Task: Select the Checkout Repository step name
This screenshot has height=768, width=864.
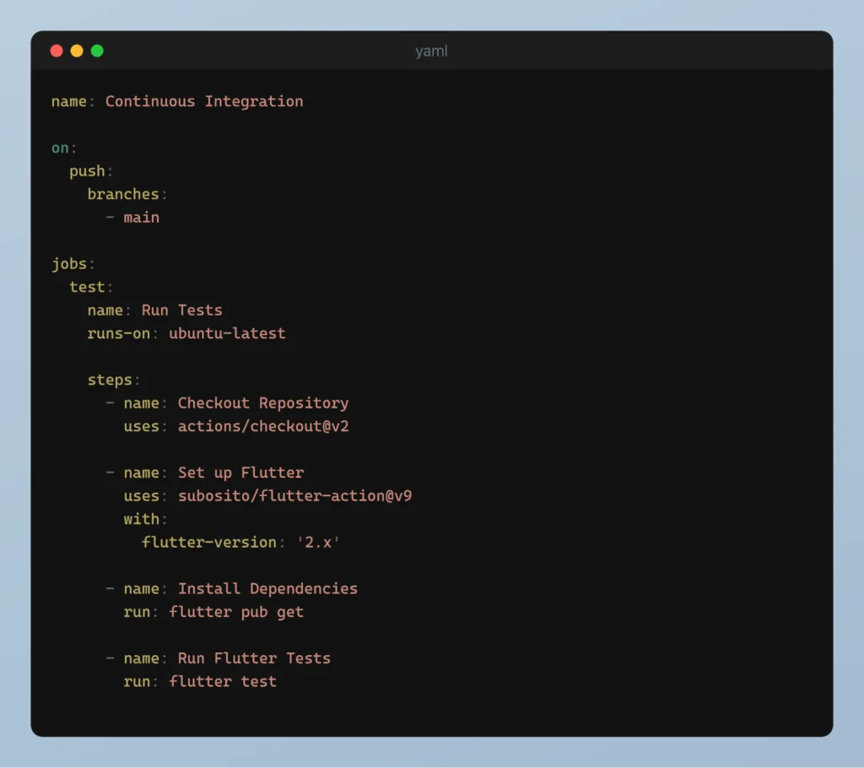Action: (262, 403)
